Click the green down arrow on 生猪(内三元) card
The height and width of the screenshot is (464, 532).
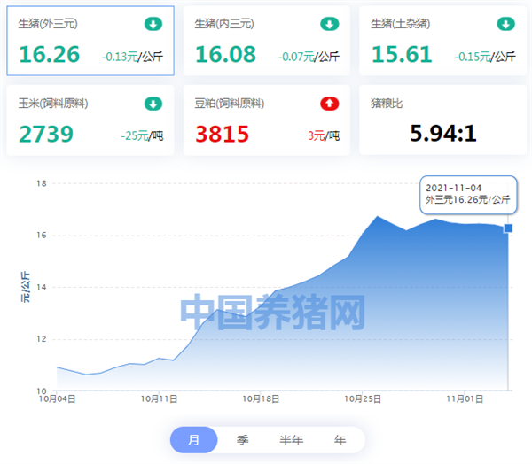click(329, 24)
